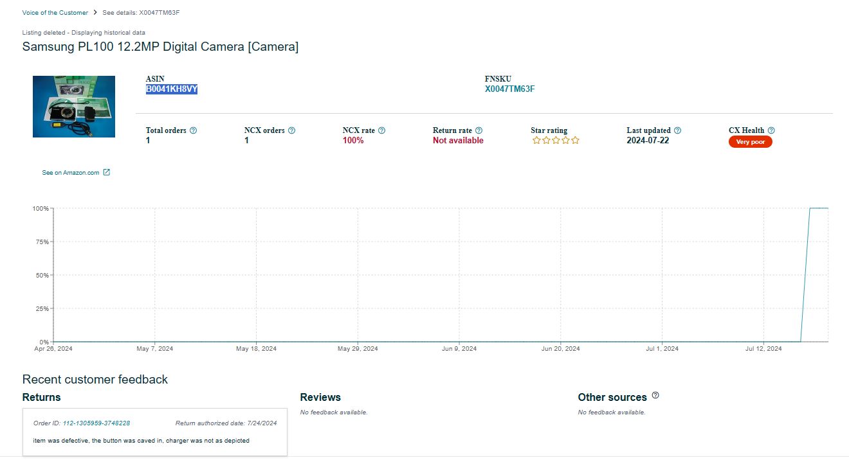The height and width of the screenshot is (460, 849).
Task: Click the 2024-07-22 last updated date
Action: (648, 140)
